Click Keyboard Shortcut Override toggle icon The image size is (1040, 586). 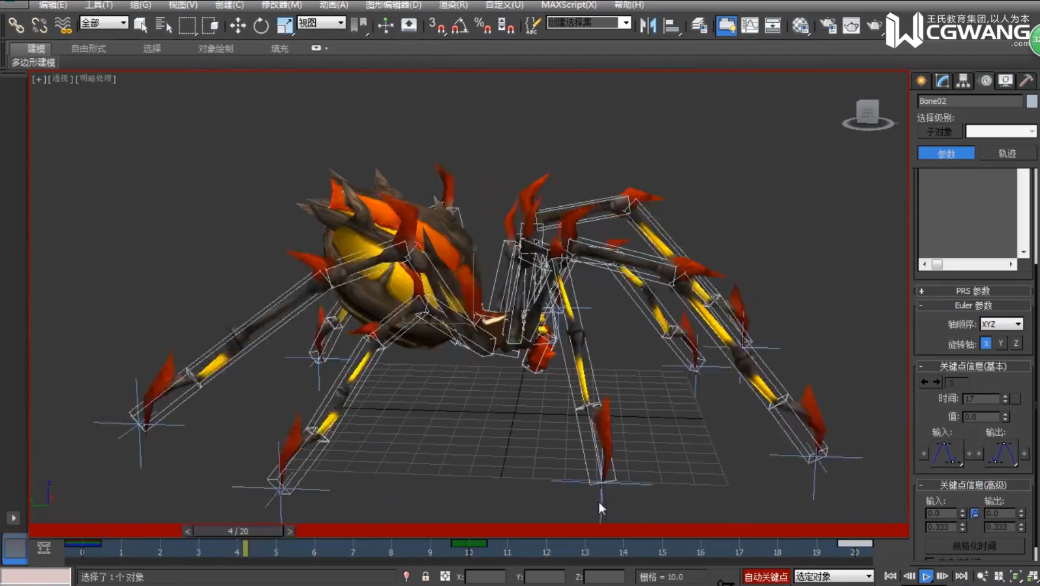tap(409, 25)
